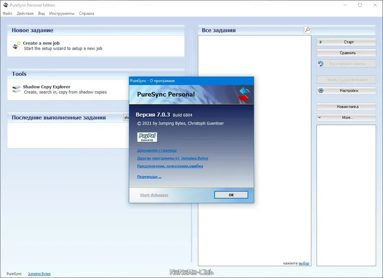Click the PureSync label in status bar

(x=14, y=274)
